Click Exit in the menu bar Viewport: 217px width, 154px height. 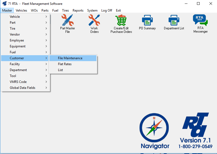point(118,10)
